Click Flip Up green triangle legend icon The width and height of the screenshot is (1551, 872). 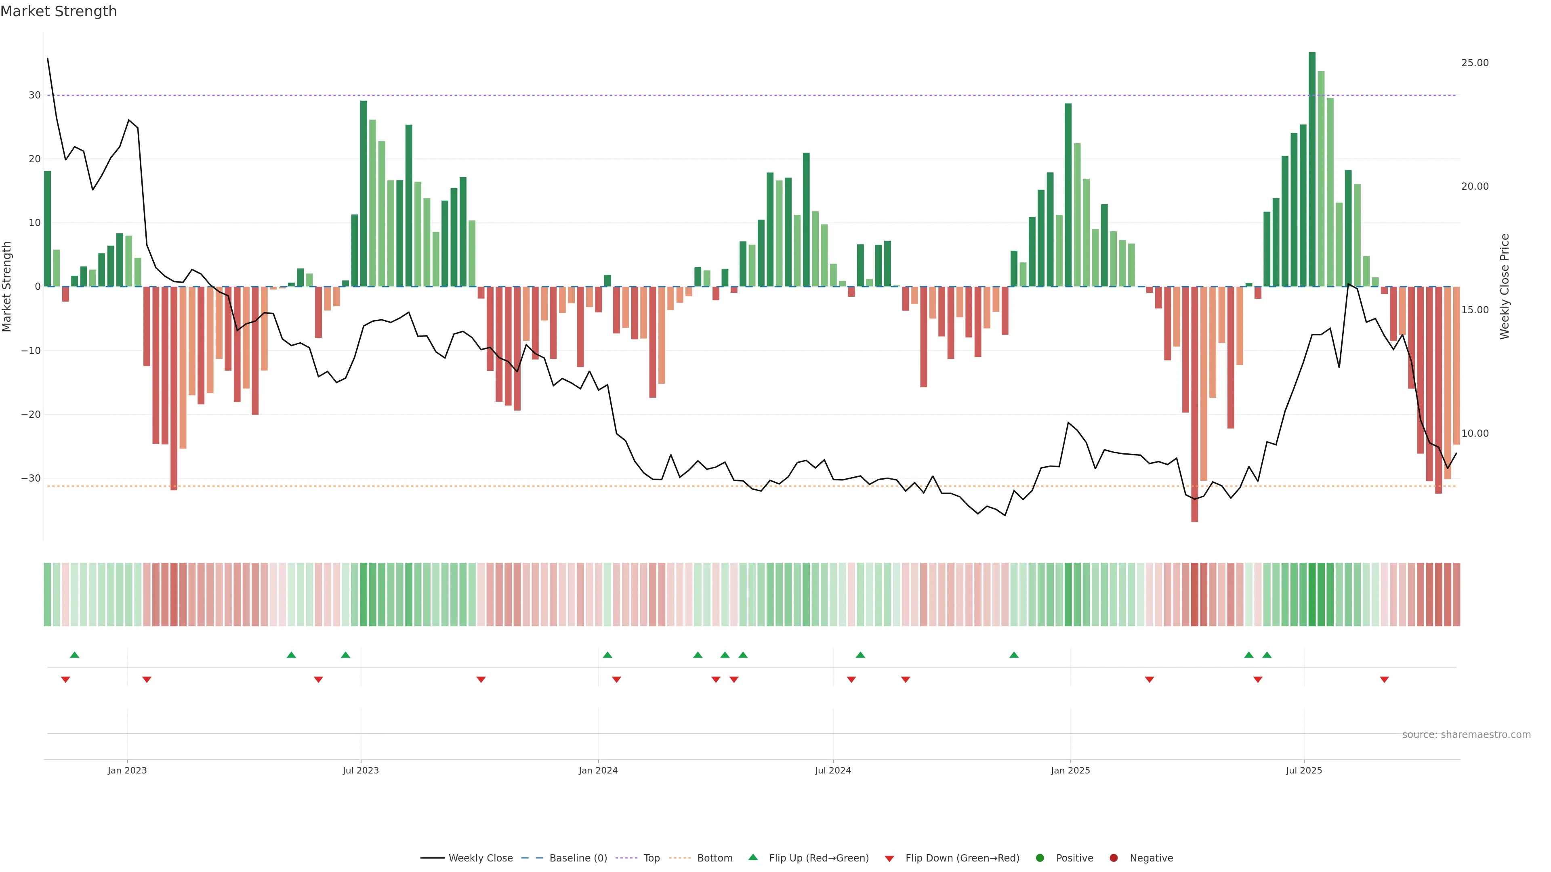tap(752, 857)
